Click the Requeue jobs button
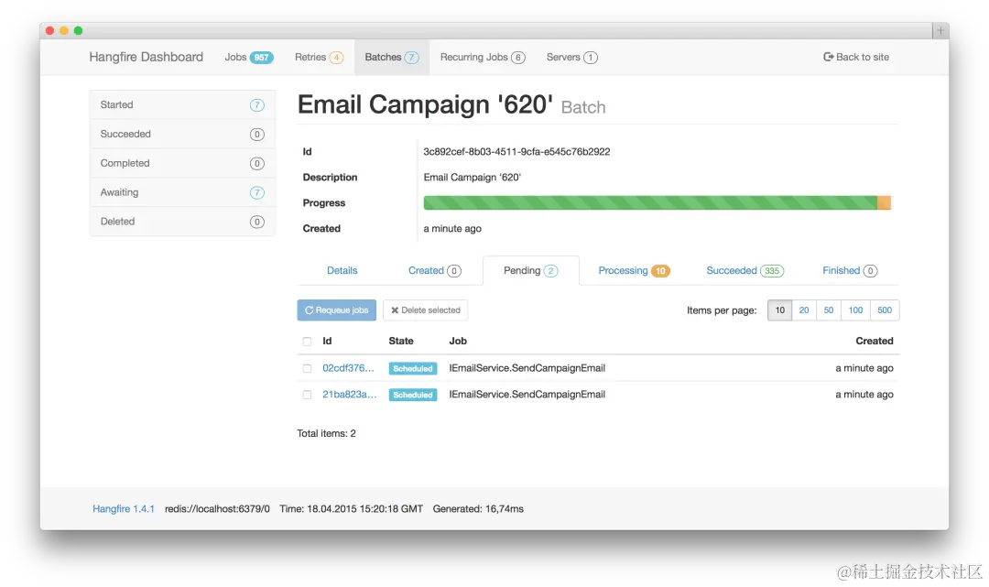 (337, 310)
